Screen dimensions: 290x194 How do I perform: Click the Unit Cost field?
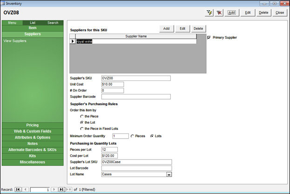pos(113,84)
